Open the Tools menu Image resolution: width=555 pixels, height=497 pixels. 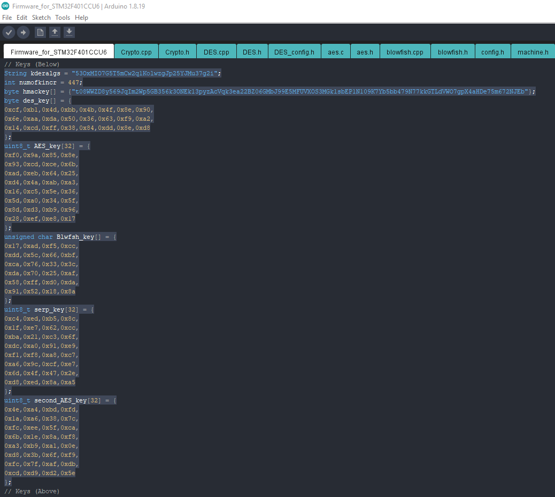pyautogui.click(x=63, y=17)
